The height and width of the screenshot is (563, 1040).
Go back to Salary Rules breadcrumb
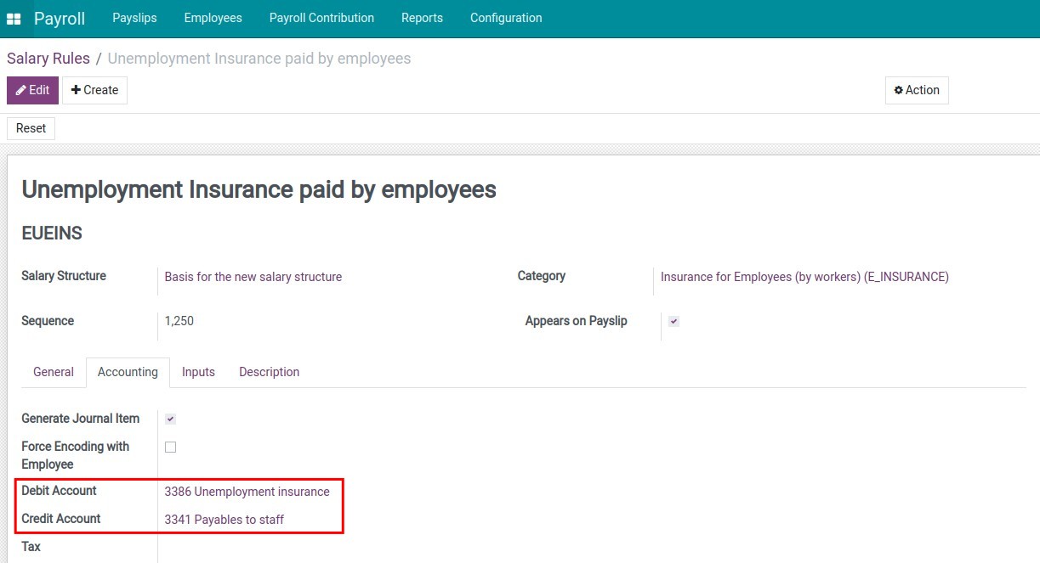tap(48, 58)
